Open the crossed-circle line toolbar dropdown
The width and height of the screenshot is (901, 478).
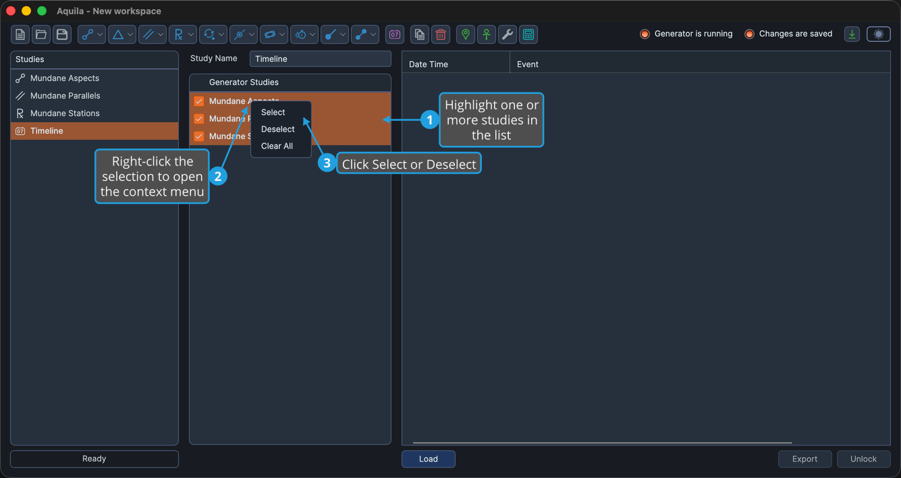pos(244,34)
